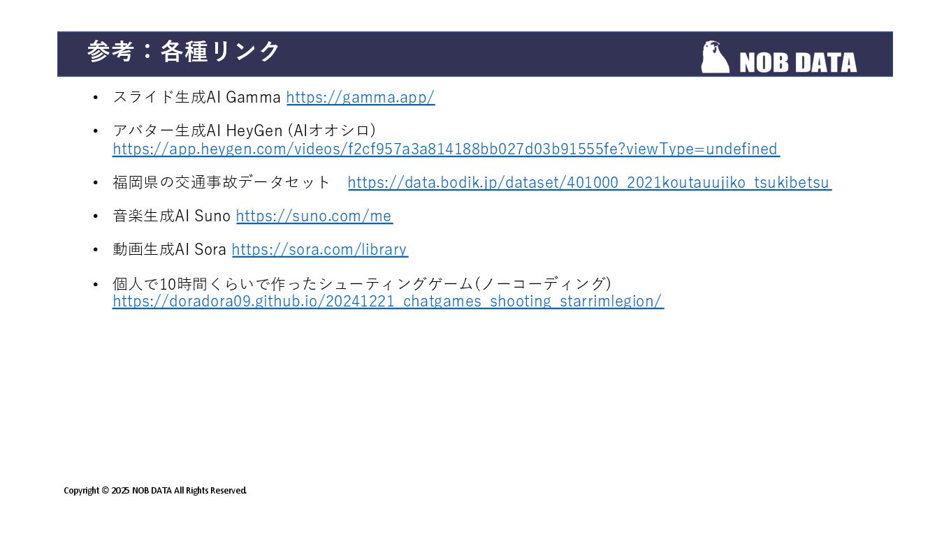
Task: Click the text 音楽生成AI Suno
Action: 172,216
